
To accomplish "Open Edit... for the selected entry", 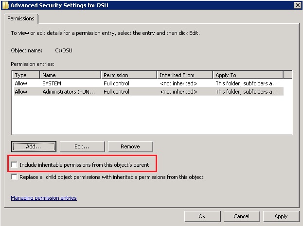I will point(82,146).
